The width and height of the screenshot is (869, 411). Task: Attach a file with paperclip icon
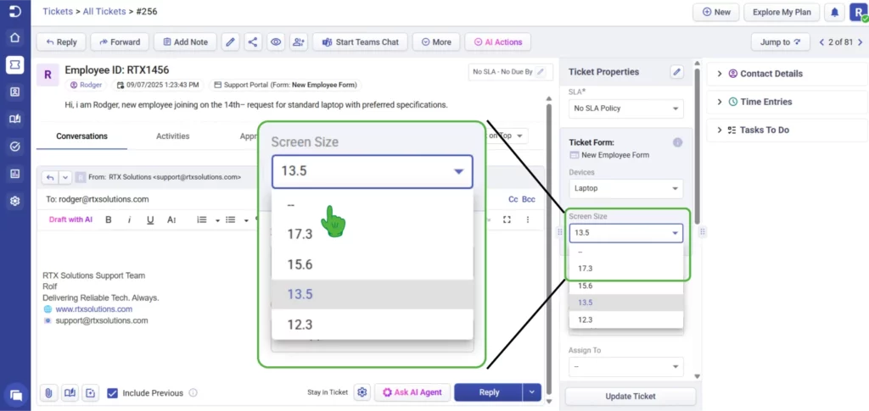pos(48,392)
